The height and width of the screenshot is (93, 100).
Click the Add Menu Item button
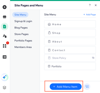[66, 87]
